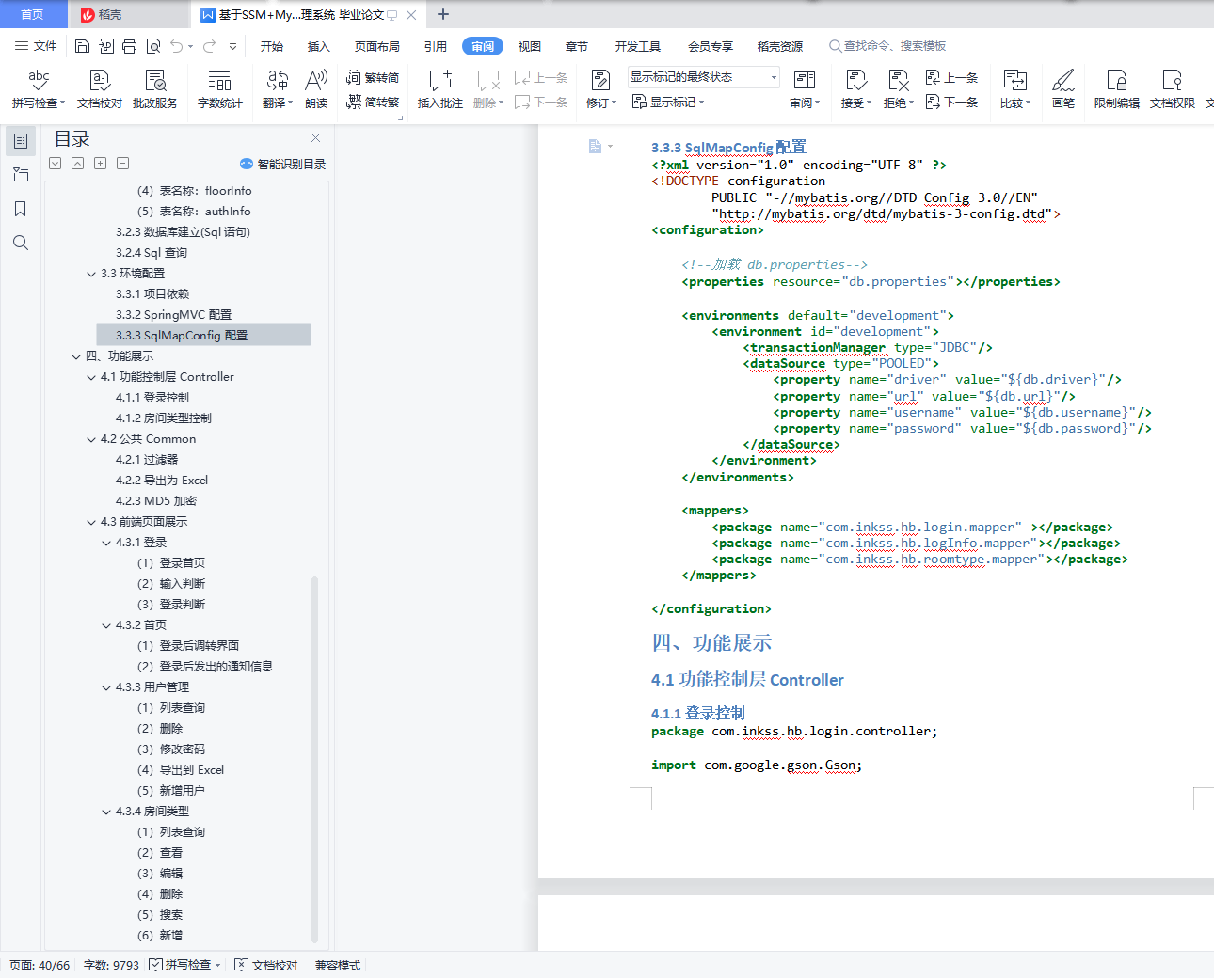Screen dimensions: 1214x978
Task: Select the 画笔 pen tool
Action: click(x=1063, y=88)
